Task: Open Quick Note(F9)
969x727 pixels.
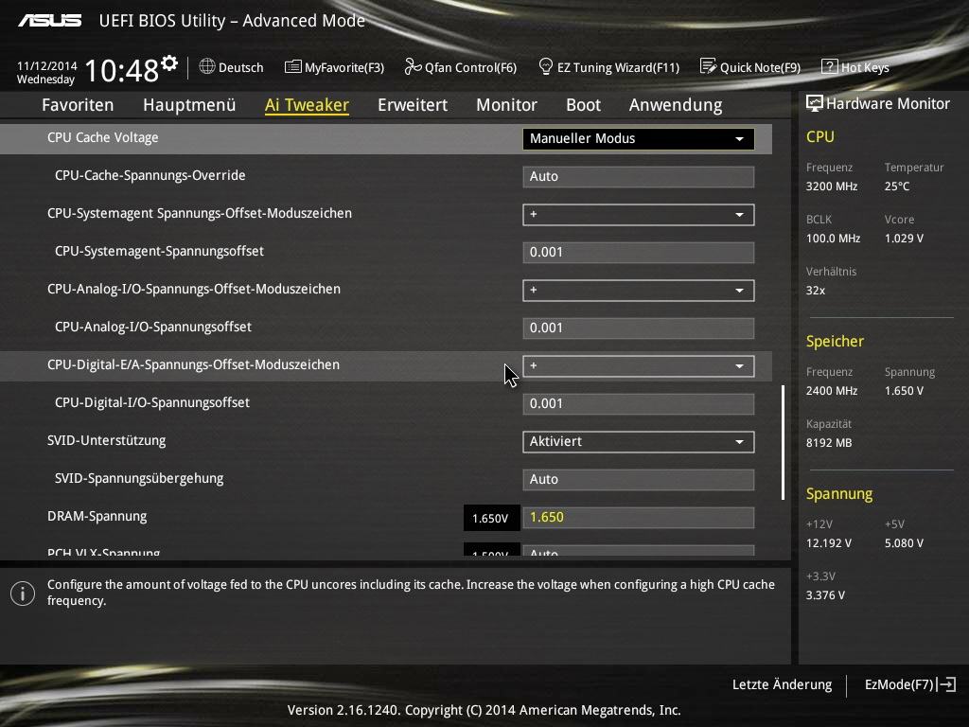Action: pos(749,67)
